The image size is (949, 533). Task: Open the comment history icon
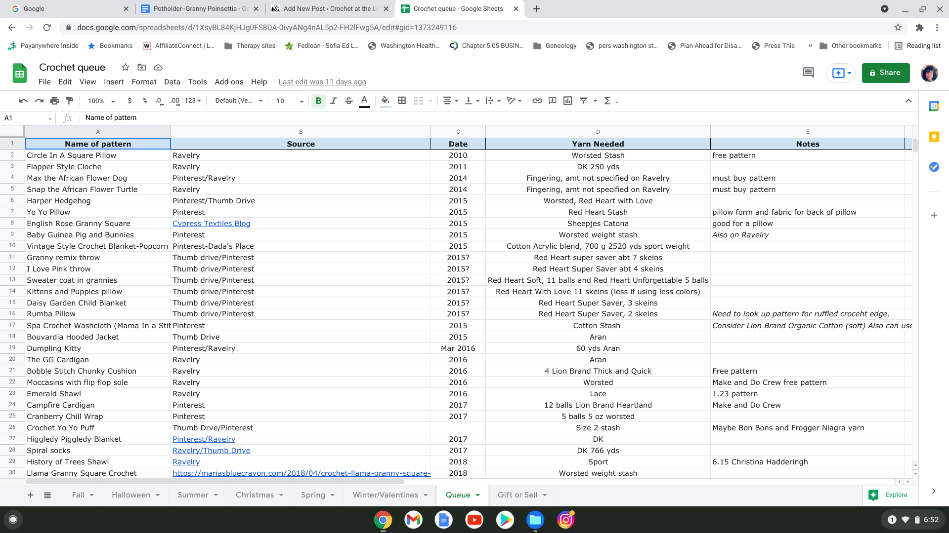808,73
